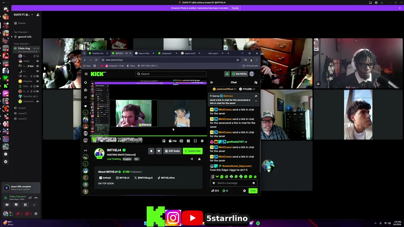404x227 pixels.
Task: Switch to the shaun of the dead tab
Action: (145, 53)
